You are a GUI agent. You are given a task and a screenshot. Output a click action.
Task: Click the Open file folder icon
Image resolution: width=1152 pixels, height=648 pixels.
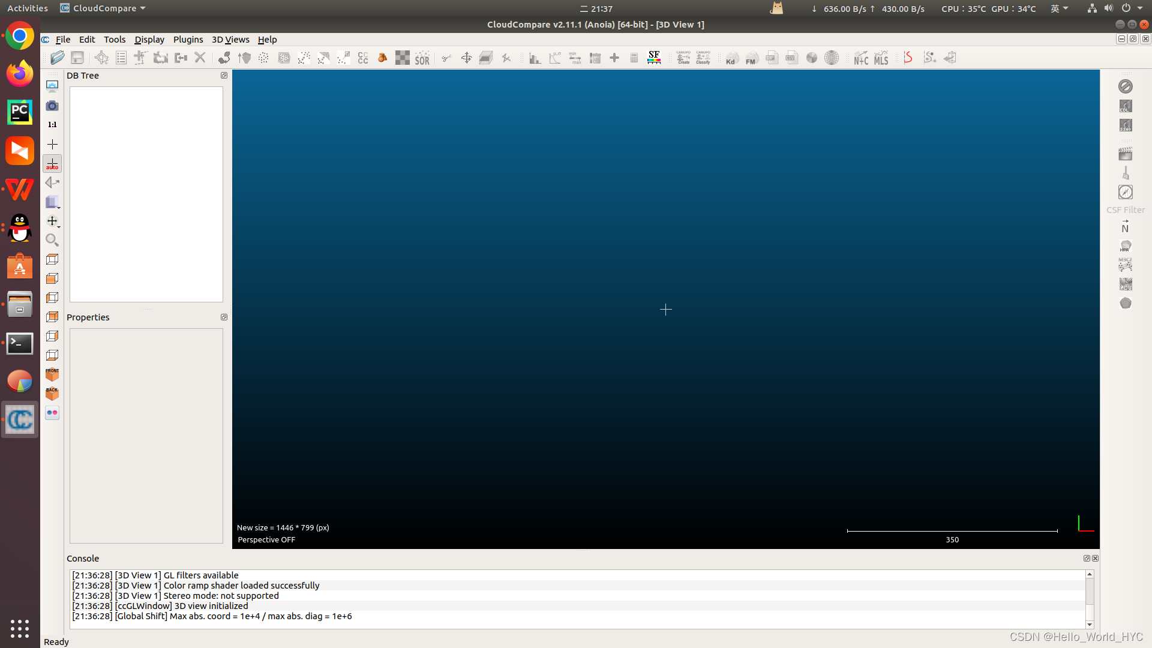[58, 58]
